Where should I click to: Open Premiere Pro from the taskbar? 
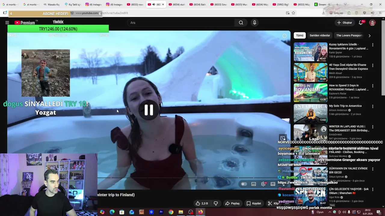click(161, 212)
